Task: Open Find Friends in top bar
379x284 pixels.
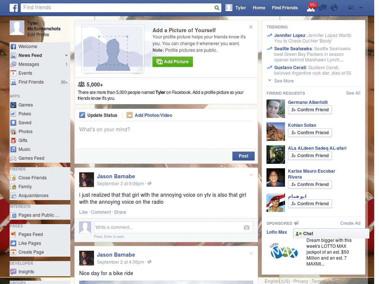Action: pos(285,8)
